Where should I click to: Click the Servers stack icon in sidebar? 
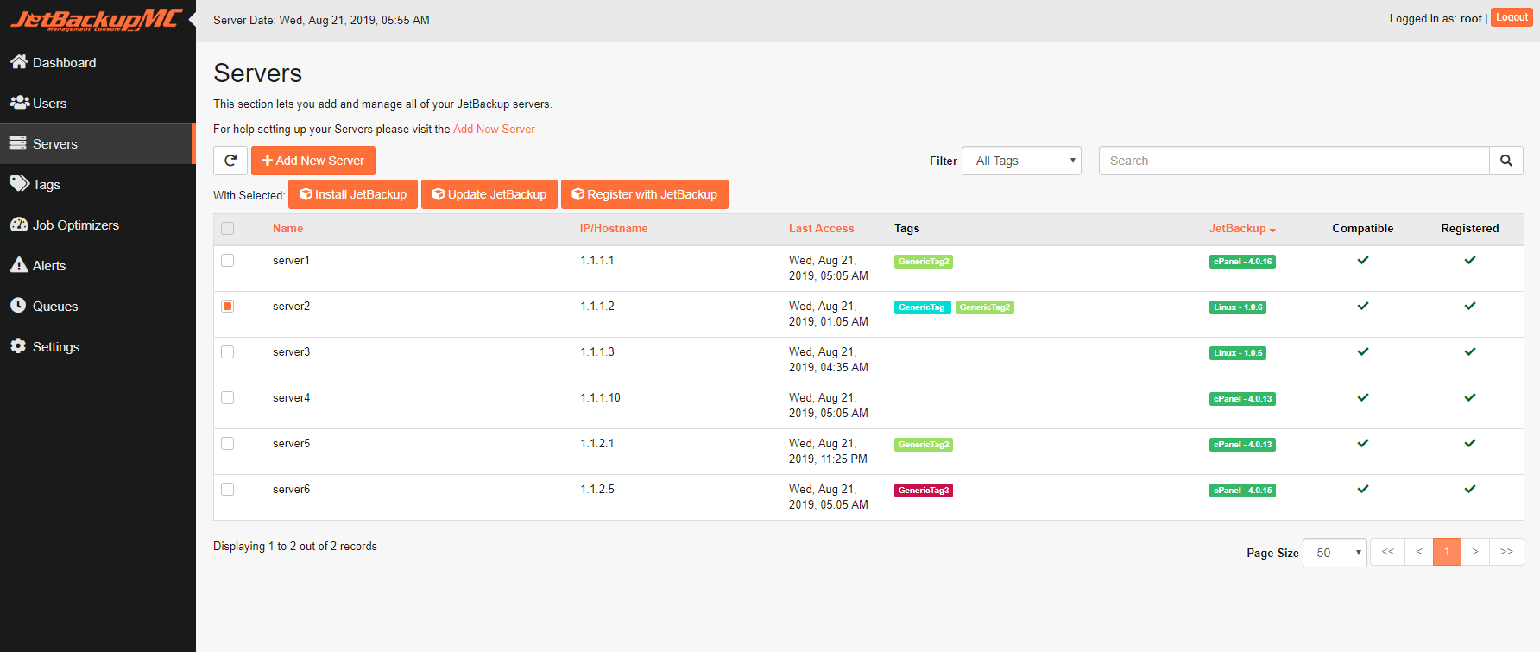coord(18,142)
